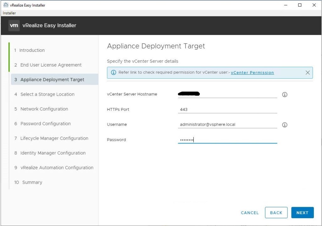Click the info icon inside permission banner
This screenshot has width=322, height=226.
tap(114, 73)
